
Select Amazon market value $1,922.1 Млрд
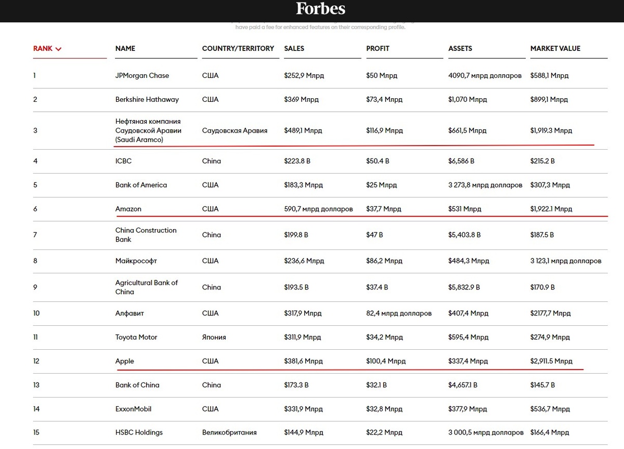click(551, 209)
